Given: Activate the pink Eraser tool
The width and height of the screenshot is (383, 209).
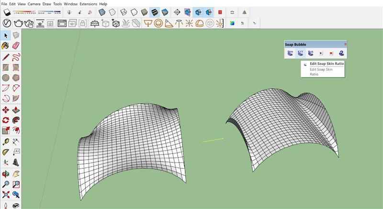Looking at the screenshot, I should (x=16, y=46).
